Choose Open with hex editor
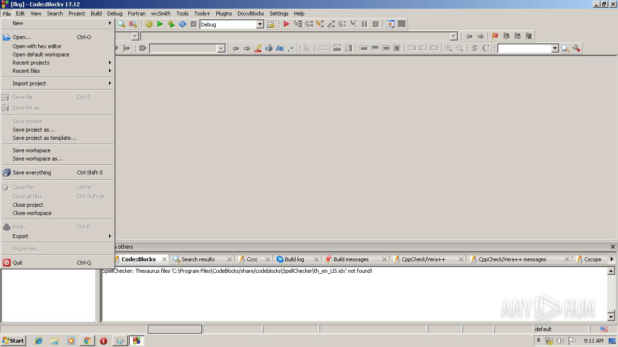 tap(57, 46)
